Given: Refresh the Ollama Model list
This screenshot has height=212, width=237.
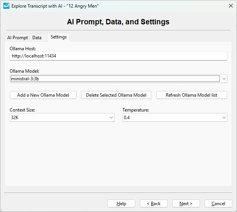Looking at the screenshot, I should pos(191,95).
